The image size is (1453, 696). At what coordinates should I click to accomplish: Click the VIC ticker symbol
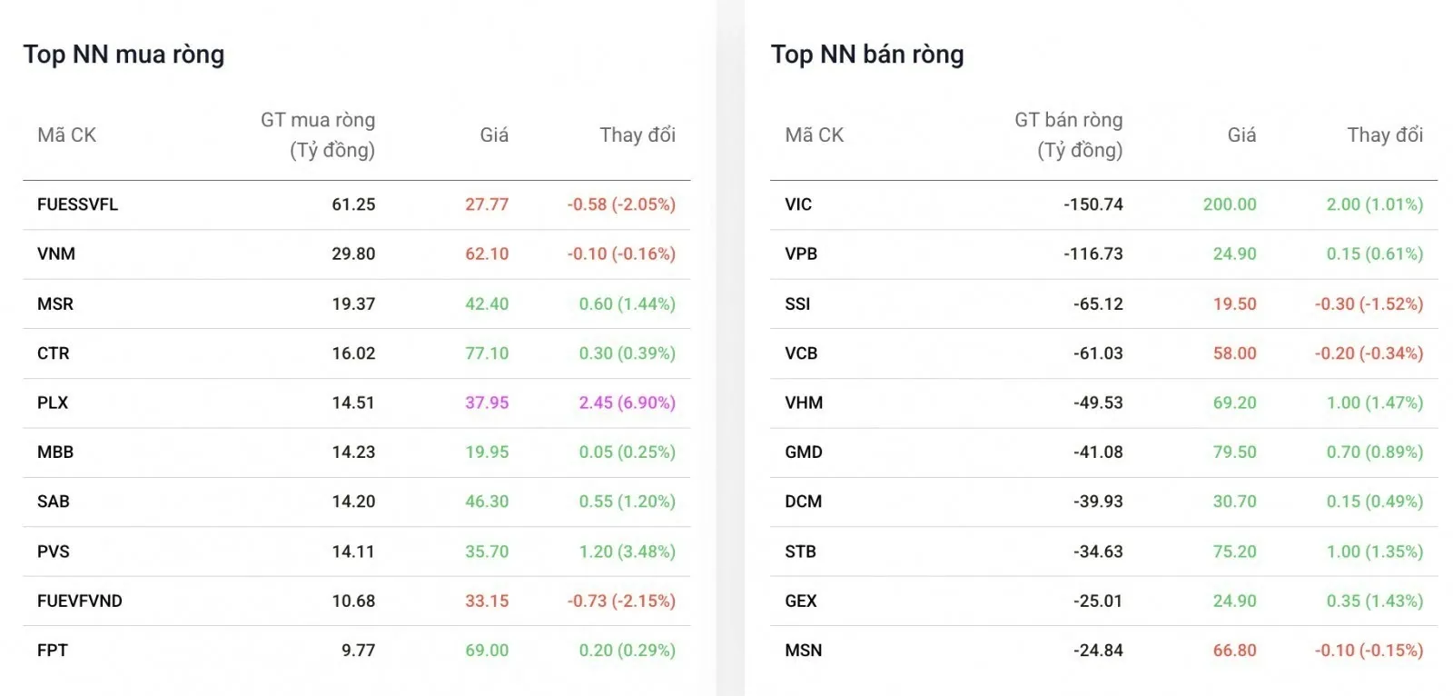798,204
